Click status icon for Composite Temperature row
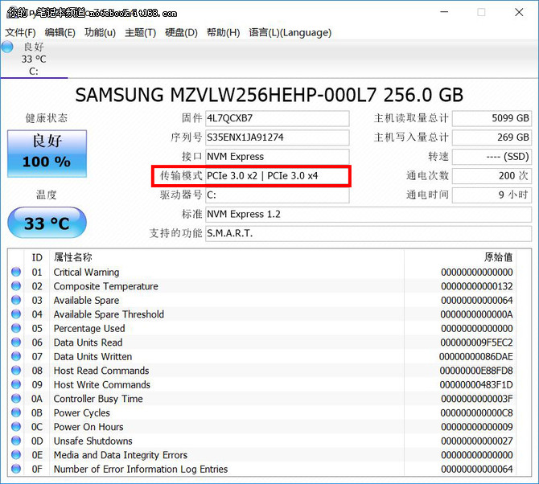Image resolution: width=539 pixels, height=484 pixels. click(16, 286)
